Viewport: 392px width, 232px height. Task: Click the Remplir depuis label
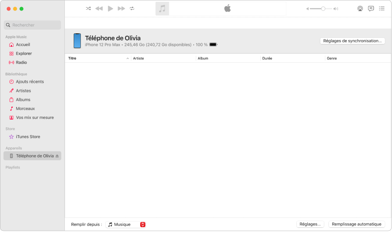click(x=86, y=224)
